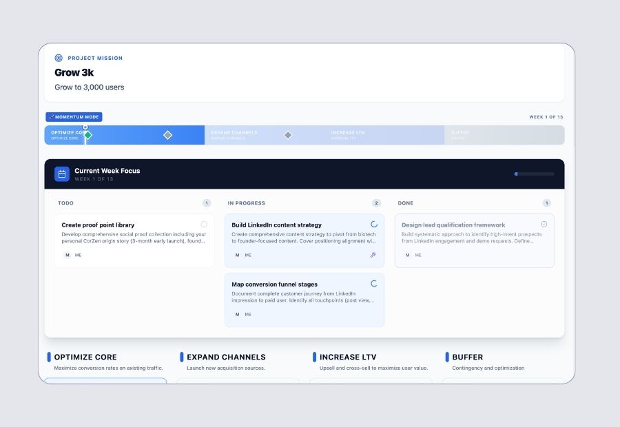Click the Grow 3k project title
620x427 pixels.
coord(74,73)
